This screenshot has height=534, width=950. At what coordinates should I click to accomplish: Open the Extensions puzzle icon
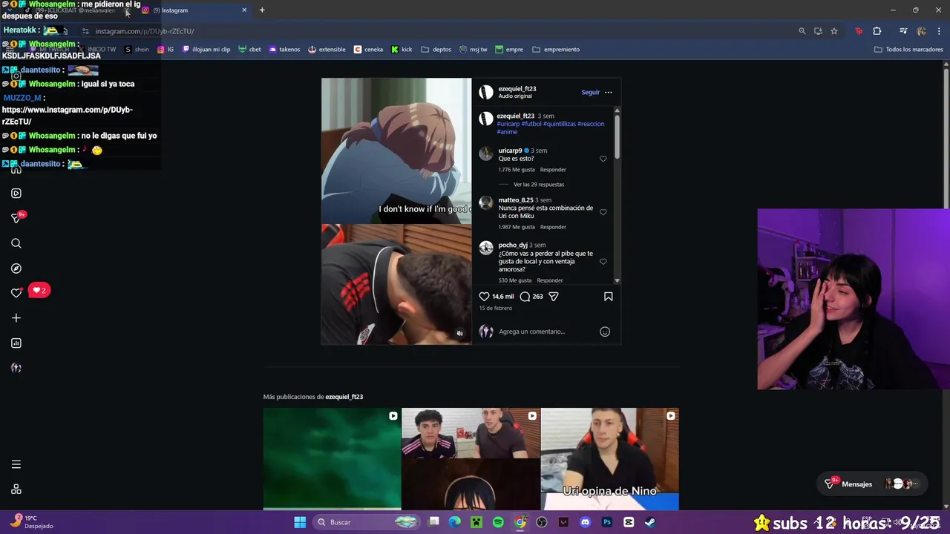pyautogui.click(x=877, y=31)
